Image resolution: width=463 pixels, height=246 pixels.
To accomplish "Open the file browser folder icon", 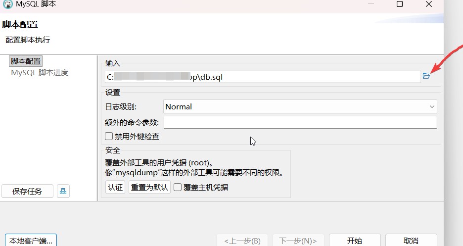I will pyautogui.click(x=426, y=76).
